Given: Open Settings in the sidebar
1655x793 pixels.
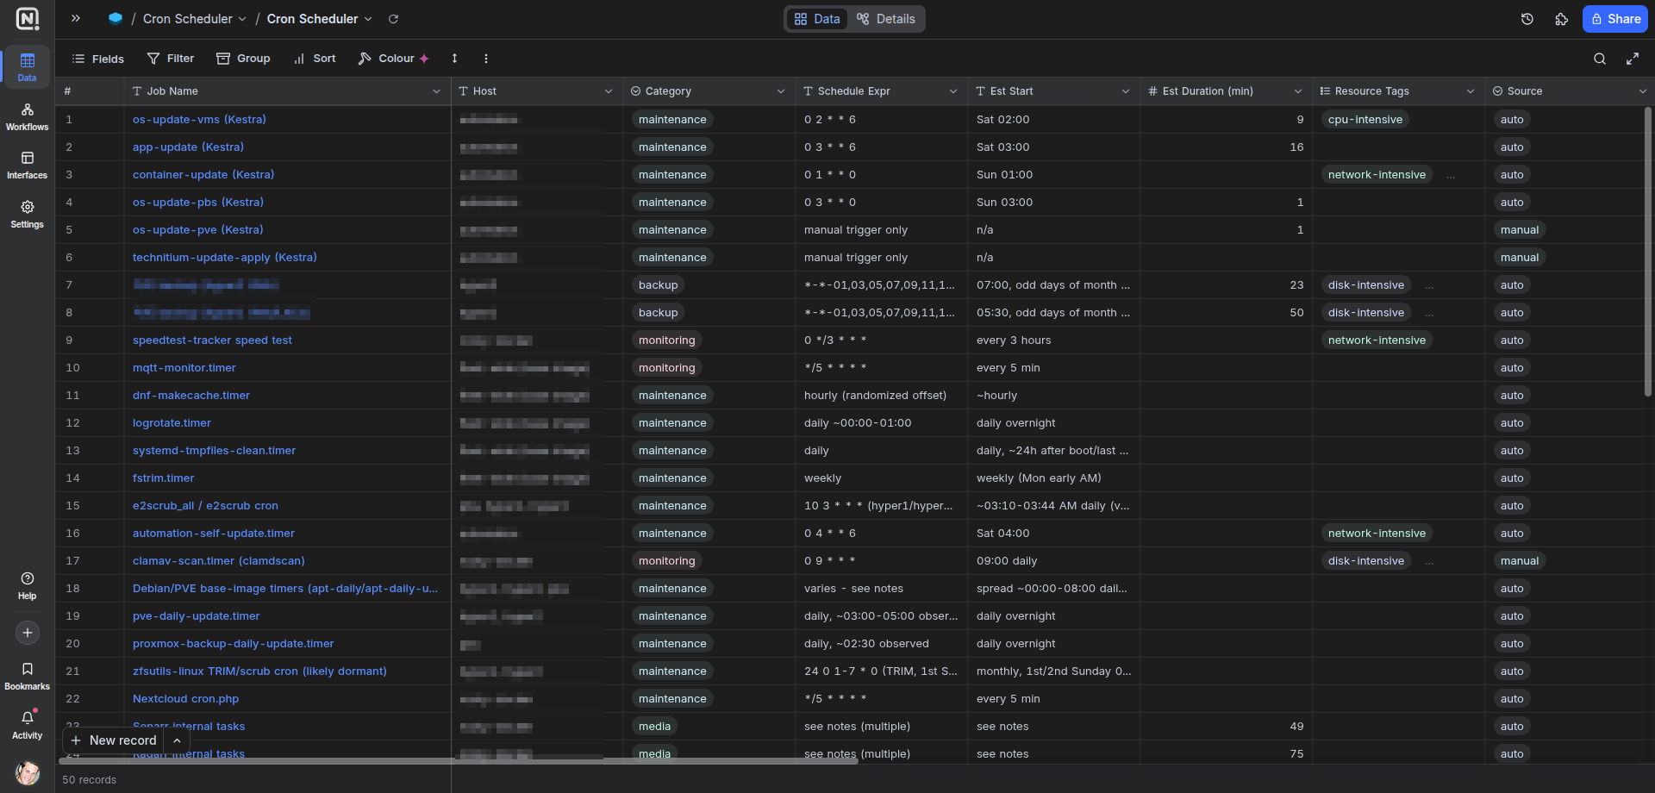Looking at the screenshot, I should click(28, 214).
